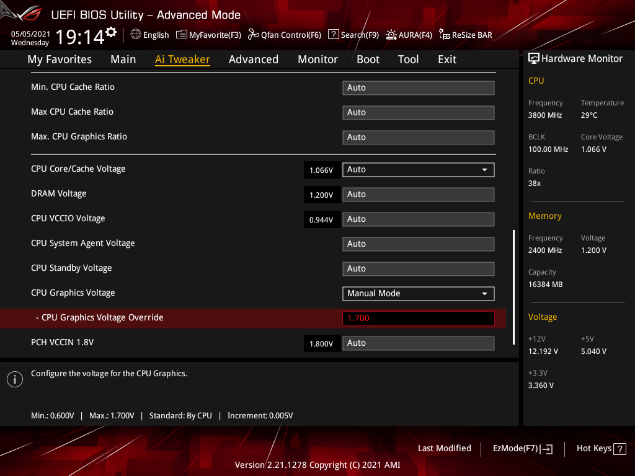Open Qfan Control fan icon
This screenshot has height=476, width=635.
[254, 35]
